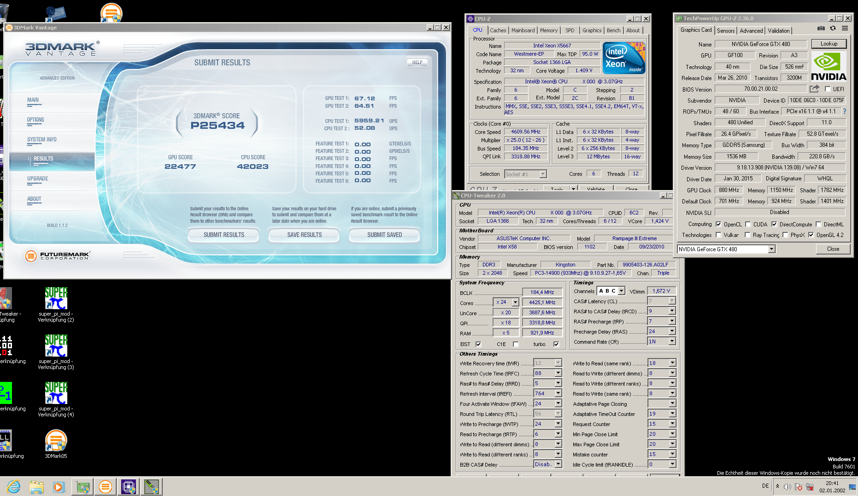The height and width of the screenshot is (496, 858).
Task: Click the Lookup button in GPU-Z
Action: tap(829, 44)
